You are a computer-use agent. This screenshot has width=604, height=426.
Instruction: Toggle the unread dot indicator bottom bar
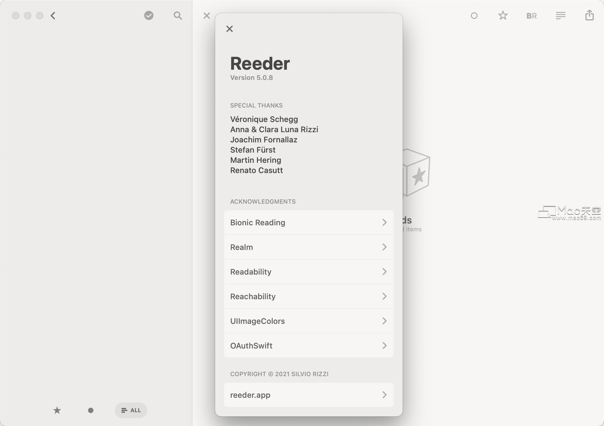click(91, 410)
